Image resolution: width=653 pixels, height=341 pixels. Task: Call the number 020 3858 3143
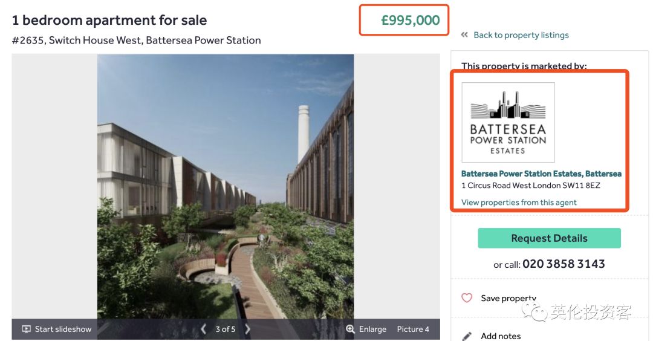564,264
